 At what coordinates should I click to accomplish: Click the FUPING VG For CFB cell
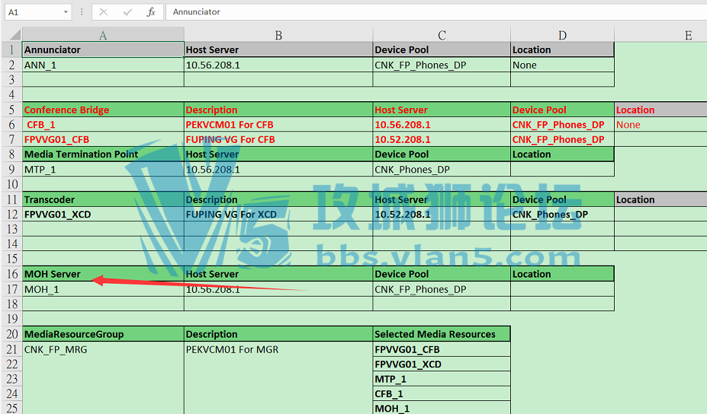(278, 139)
